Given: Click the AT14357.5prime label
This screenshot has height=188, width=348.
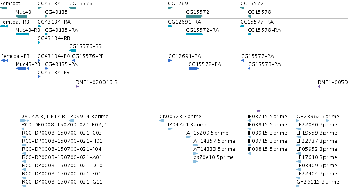Looking at the screenshot, I should click(214, 141).
